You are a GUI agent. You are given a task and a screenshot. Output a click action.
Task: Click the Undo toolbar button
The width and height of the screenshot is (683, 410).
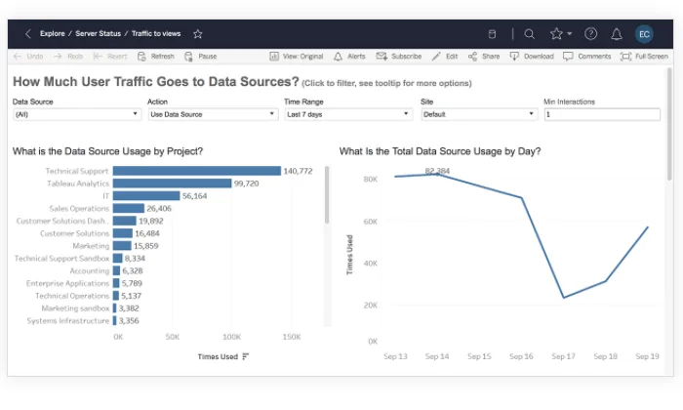click(x=28, y=57)
